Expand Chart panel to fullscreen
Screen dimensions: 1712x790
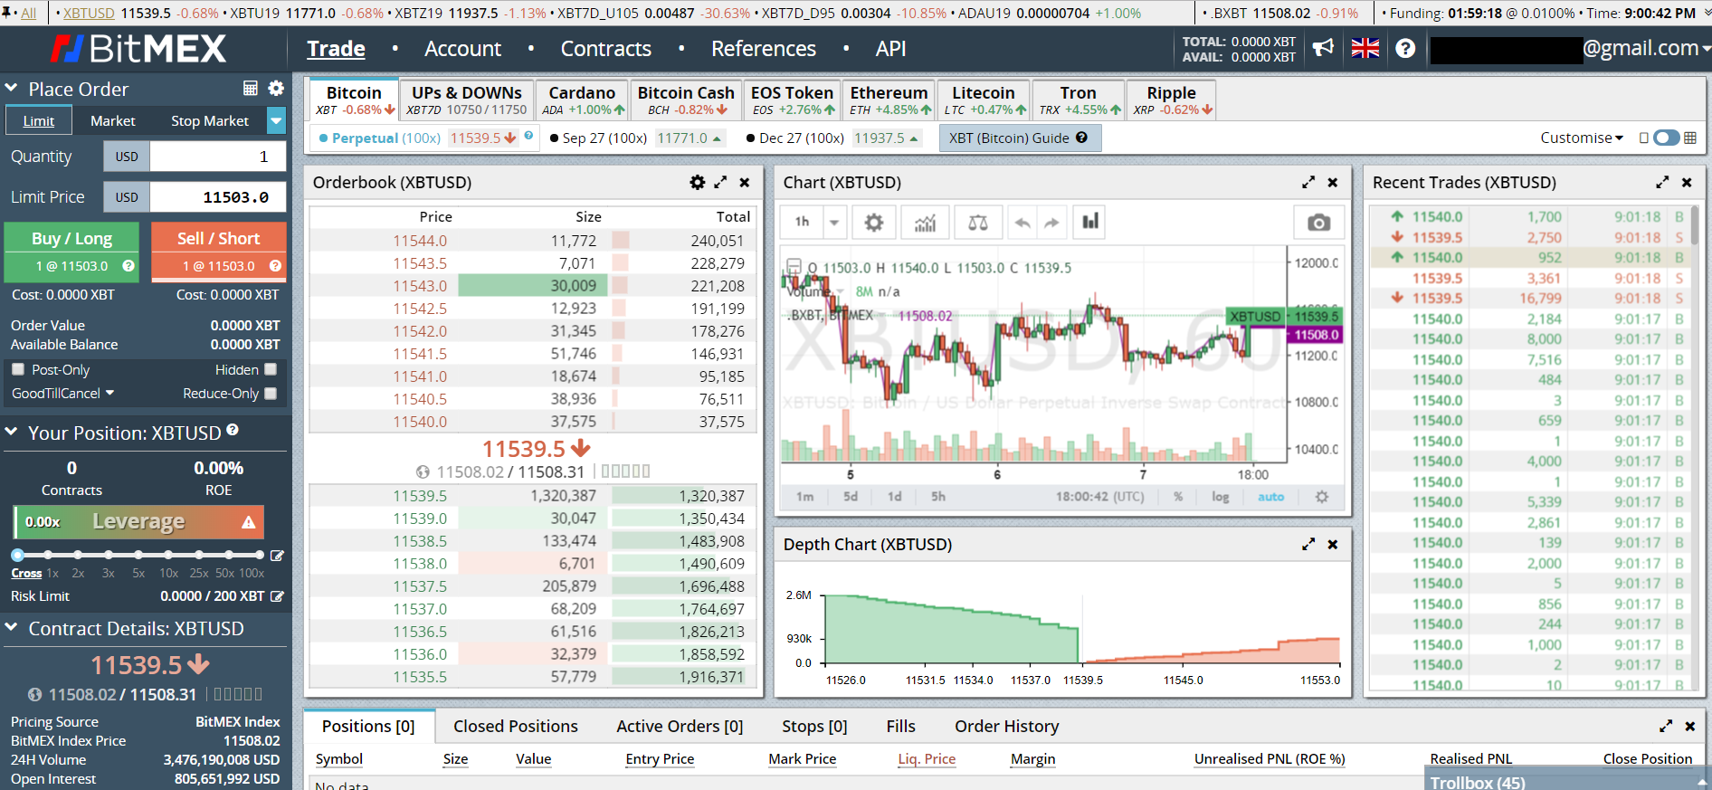click(1308, 182)
